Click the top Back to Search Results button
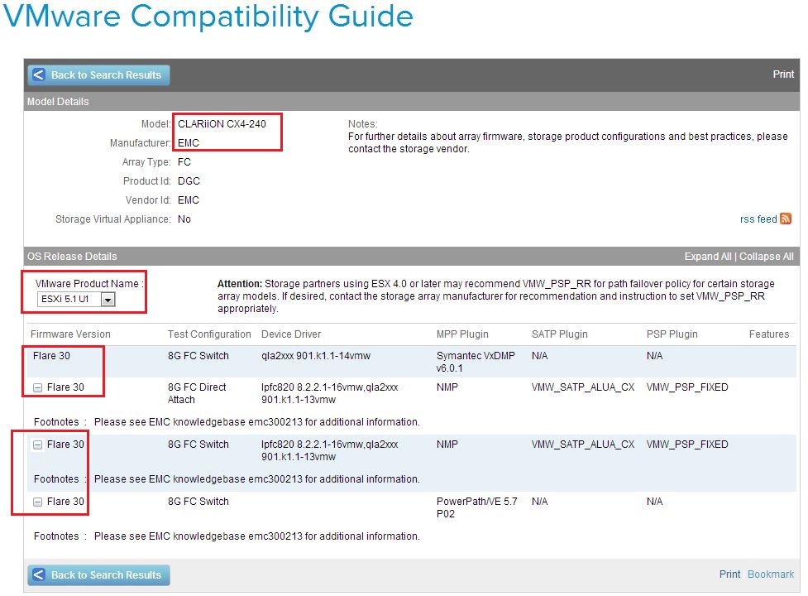Image resolution: width=808 pixels, height=596 pixels. click(98, 74)
